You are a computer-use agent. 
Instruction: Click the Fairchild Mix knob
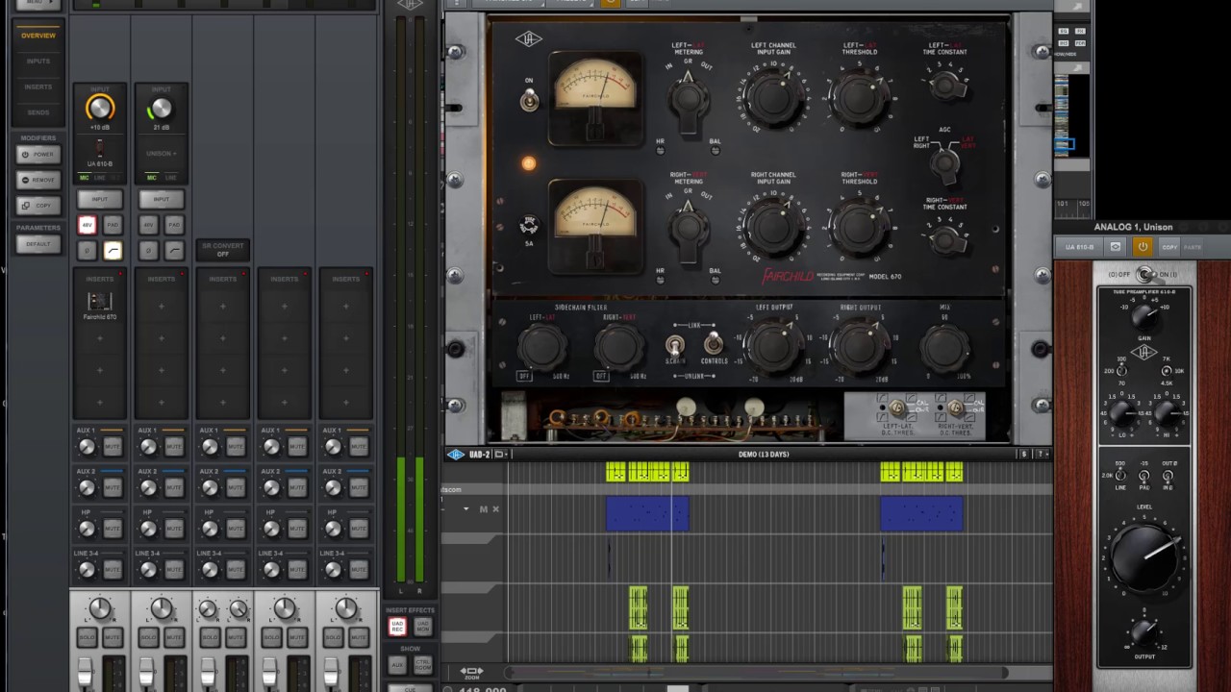[944, 347]
